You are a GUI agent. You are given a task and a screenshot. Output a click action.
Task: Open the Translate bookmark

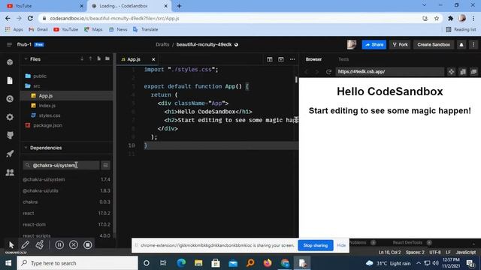tap(145, 29)
